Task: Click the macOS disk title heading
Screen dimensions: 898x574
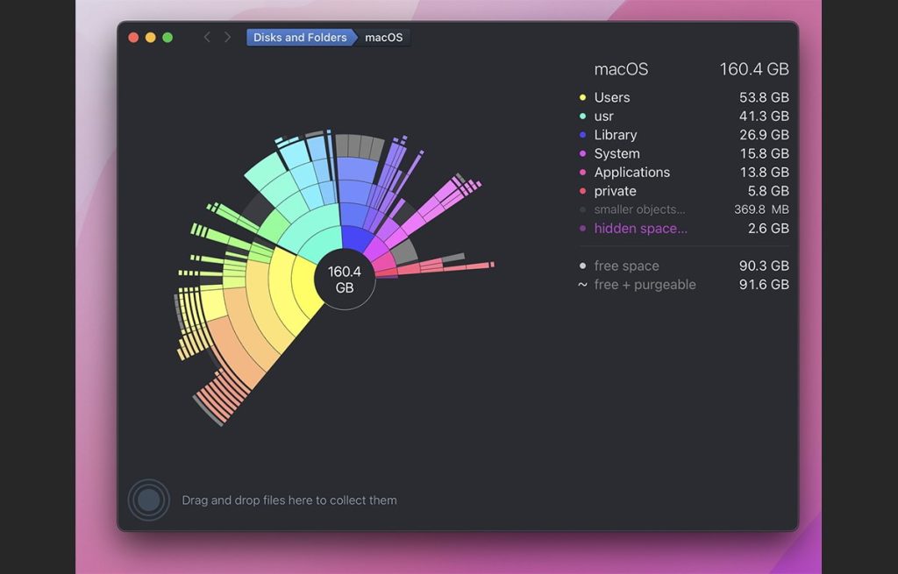Action: coord(621,69)
